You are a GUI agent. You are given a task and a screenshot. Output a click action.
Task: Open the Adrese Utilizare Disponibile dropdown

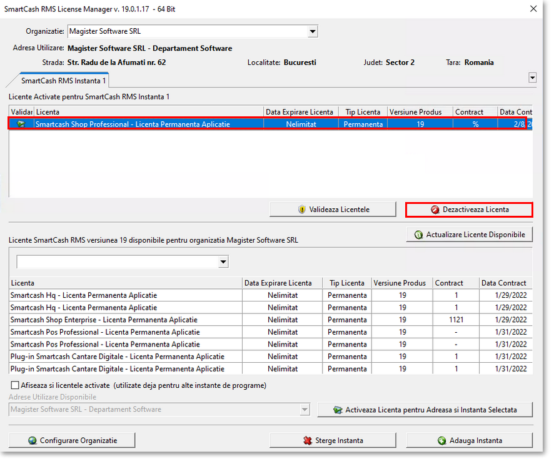305,410
